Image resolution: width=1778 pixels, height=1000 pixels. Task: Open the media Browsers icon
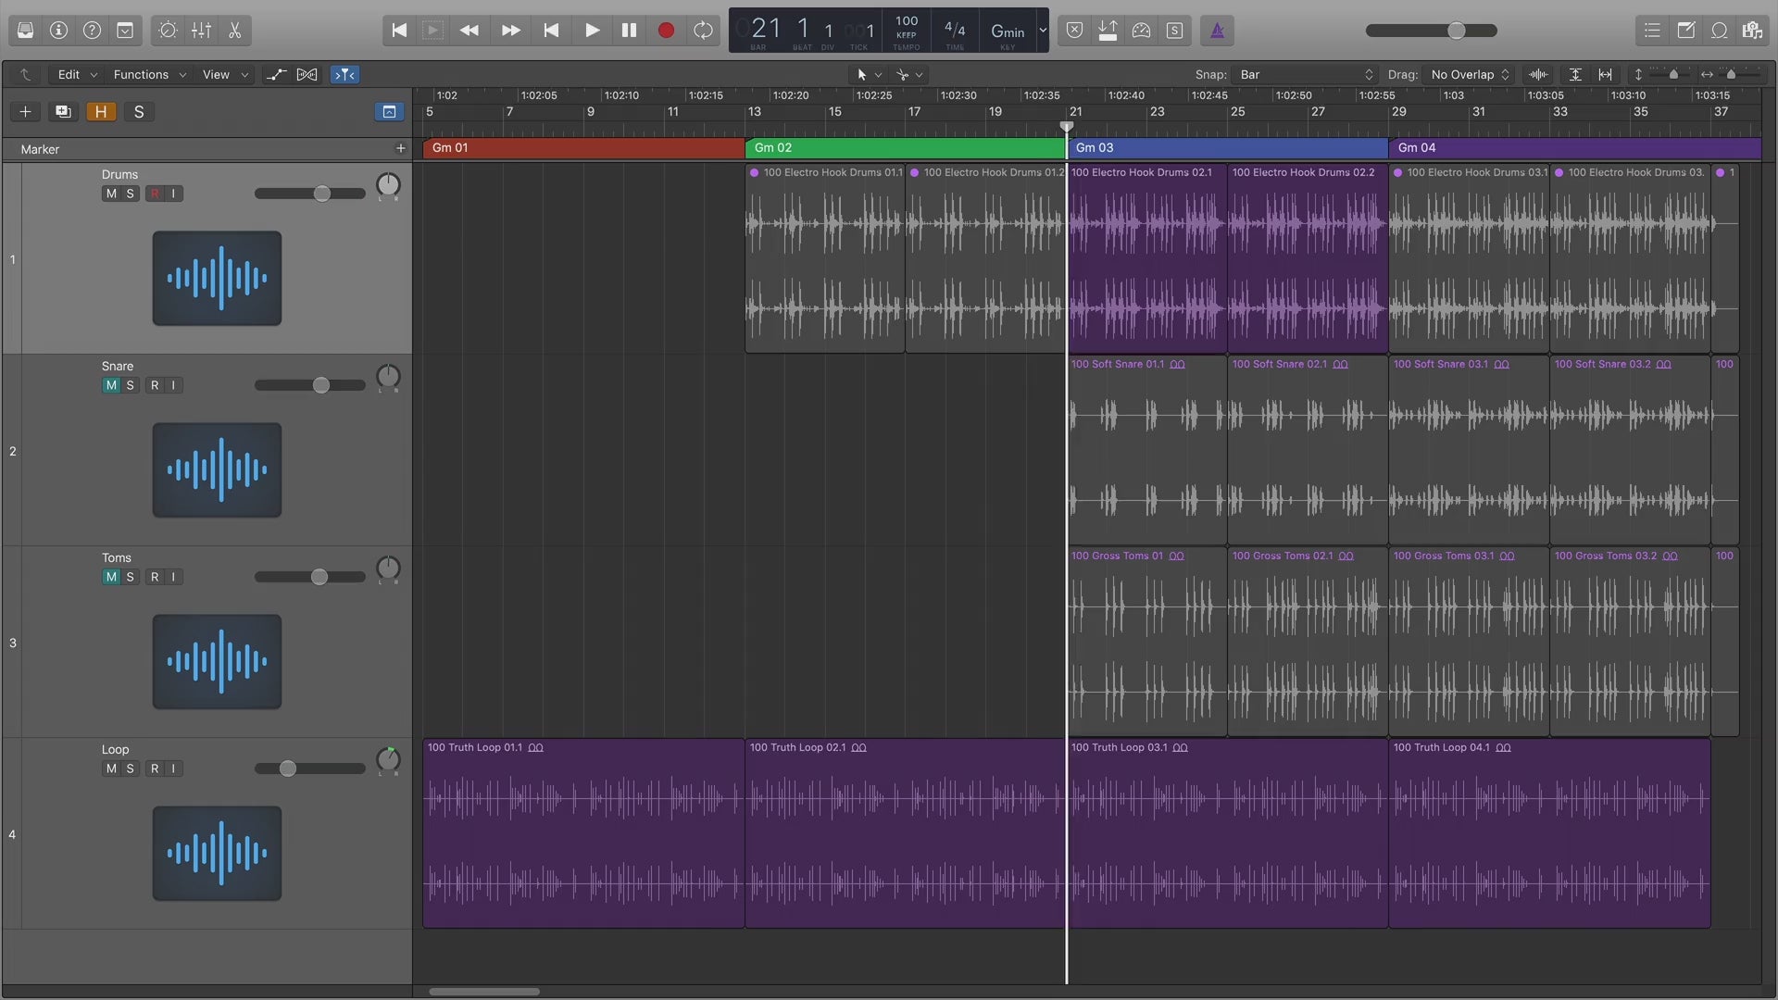(1752, 31)
